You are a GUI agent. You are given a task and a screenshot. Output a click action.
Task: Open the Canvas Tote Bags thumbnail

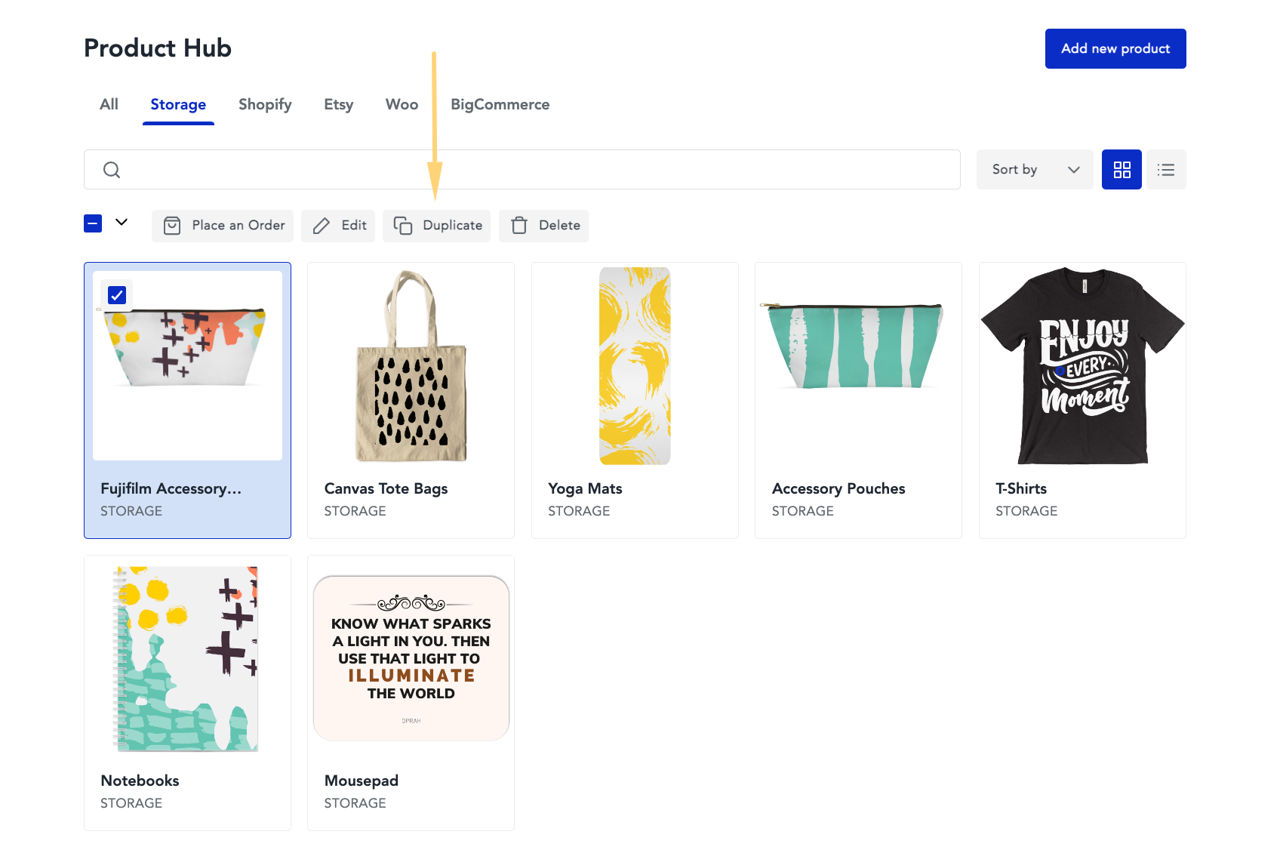coord(411,366)
